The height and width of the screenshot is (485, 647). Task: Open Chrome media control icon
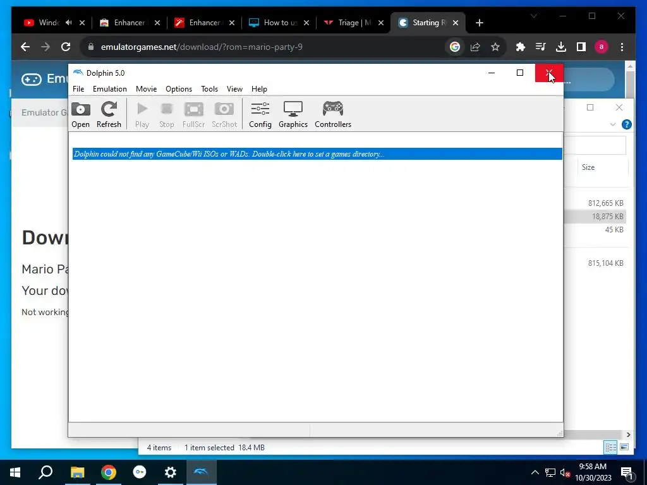541,47
